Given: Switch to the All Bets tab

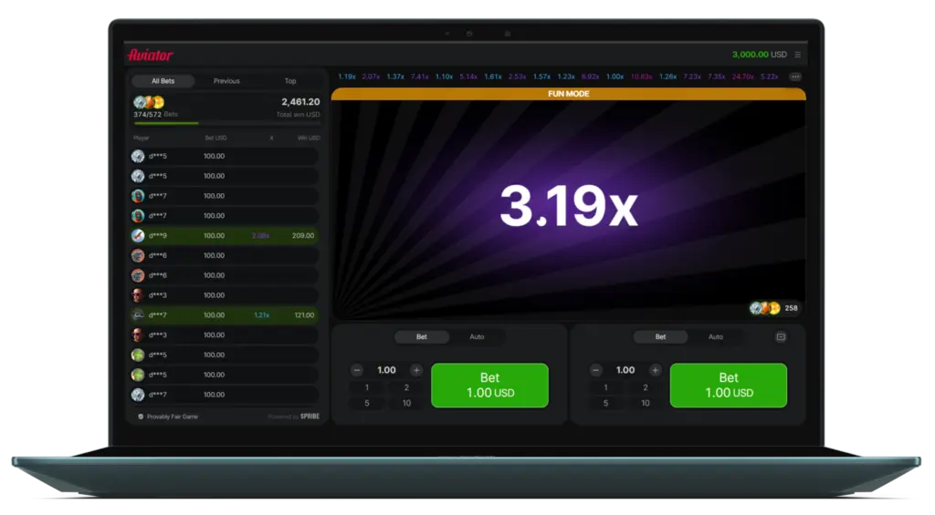Looking at the screenshot, I should (x=163, y=81).
